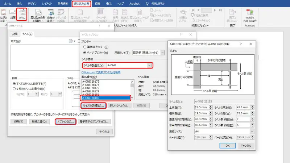Image resolution: width=290 pixels, height=163 pixels.
Task: Click 印刷(P) button
Action: [19, 122]
